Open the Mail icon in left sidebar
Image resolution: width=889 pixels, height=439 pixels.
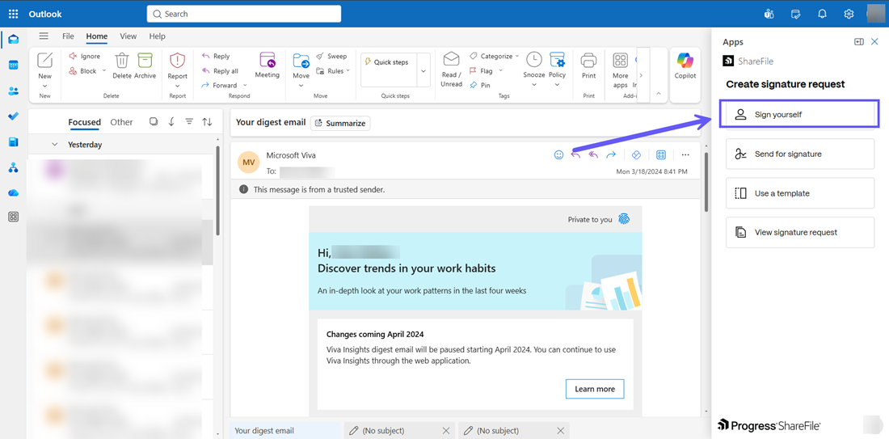(13, 39)
